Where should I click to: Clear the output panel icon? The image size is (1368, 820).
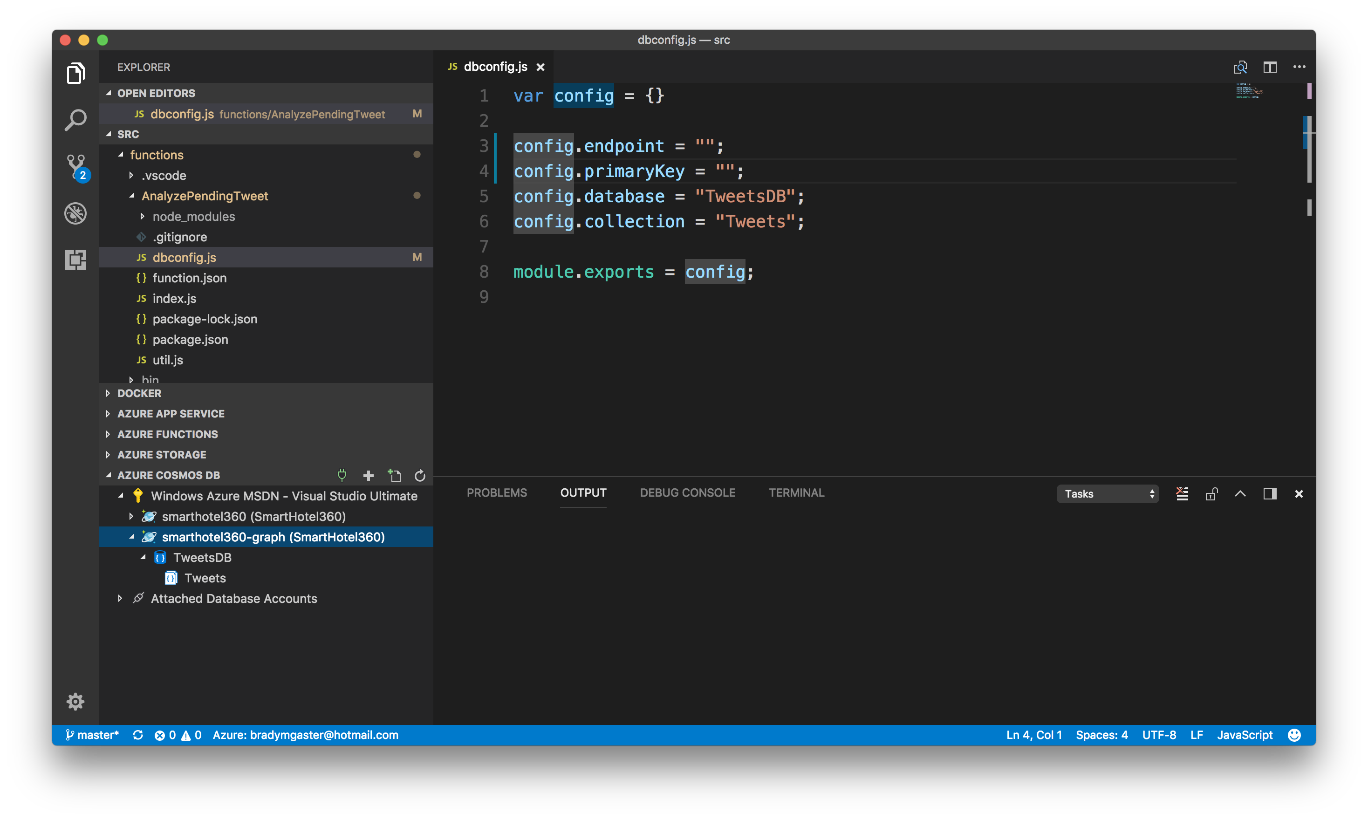1182,494
